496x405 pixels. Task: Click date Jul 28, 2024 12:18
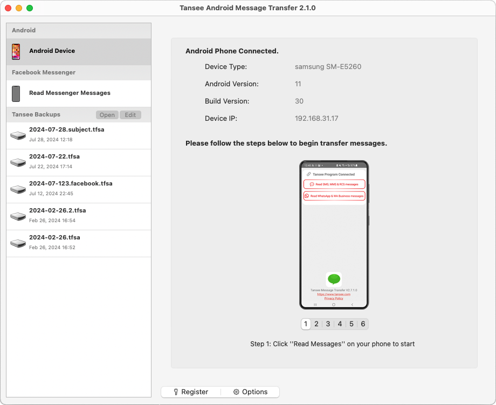(x=51, y=140)
